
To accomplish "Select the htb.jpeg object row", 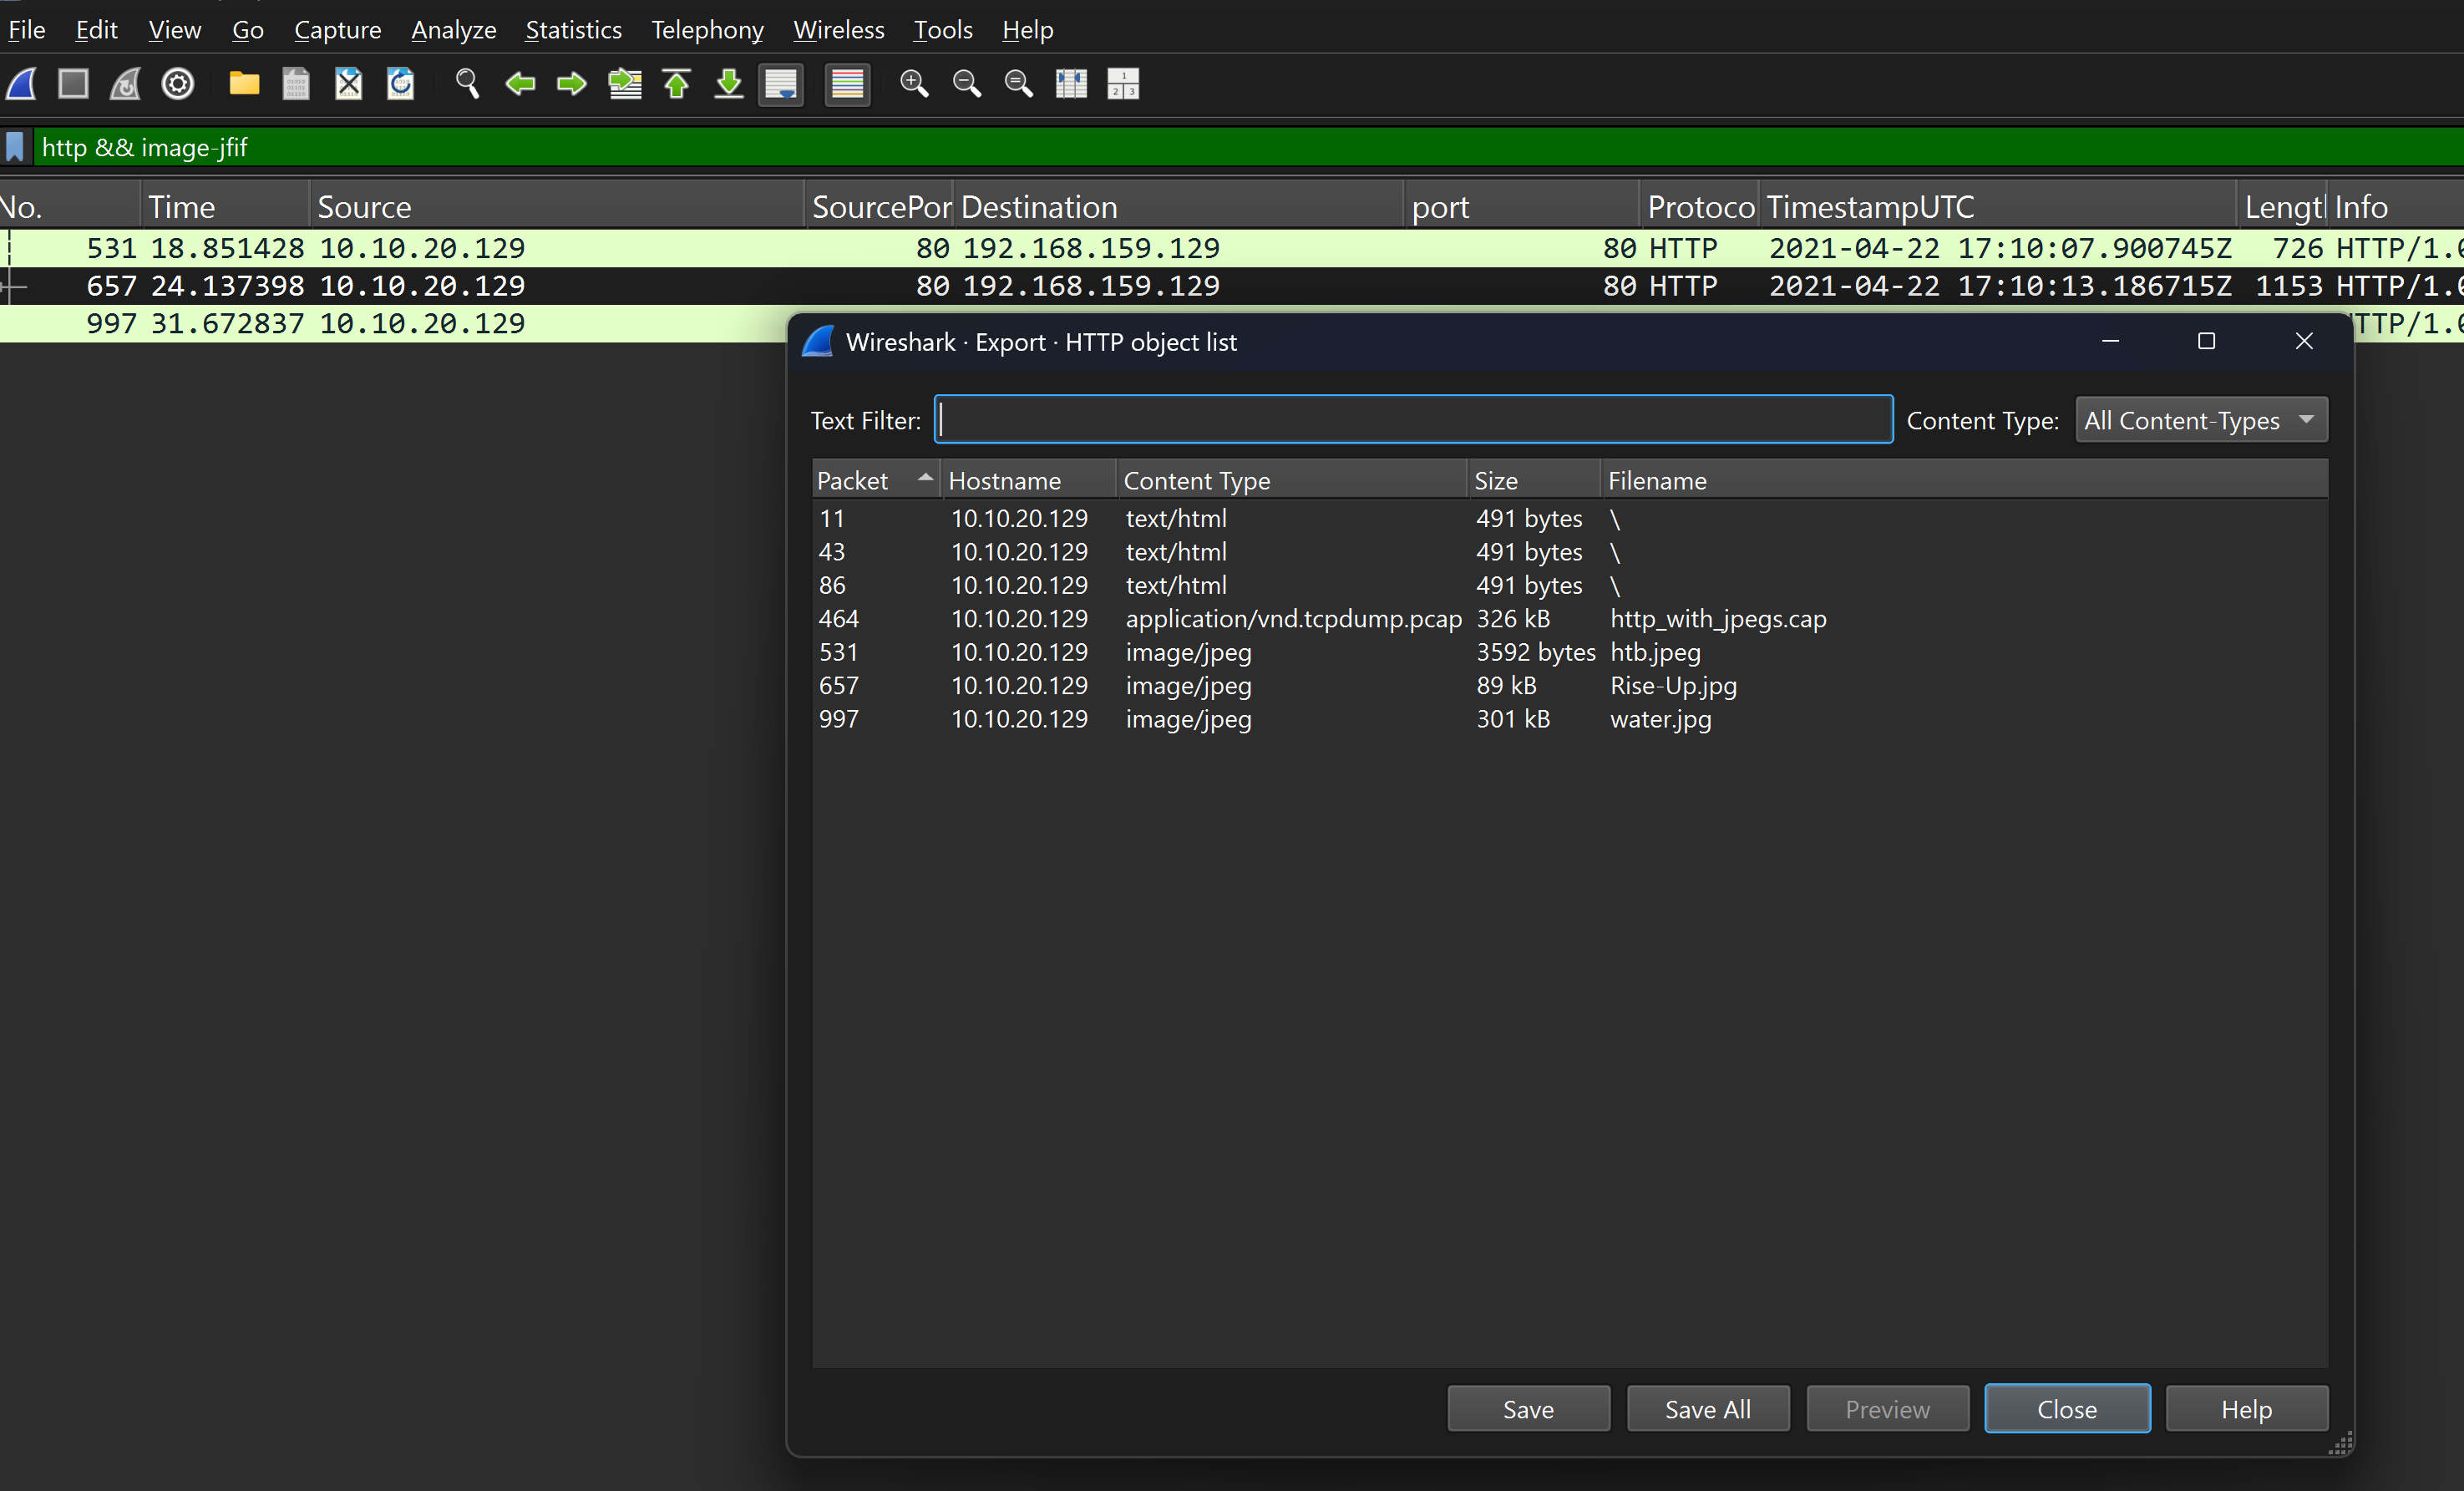I will coord(1570,652).
